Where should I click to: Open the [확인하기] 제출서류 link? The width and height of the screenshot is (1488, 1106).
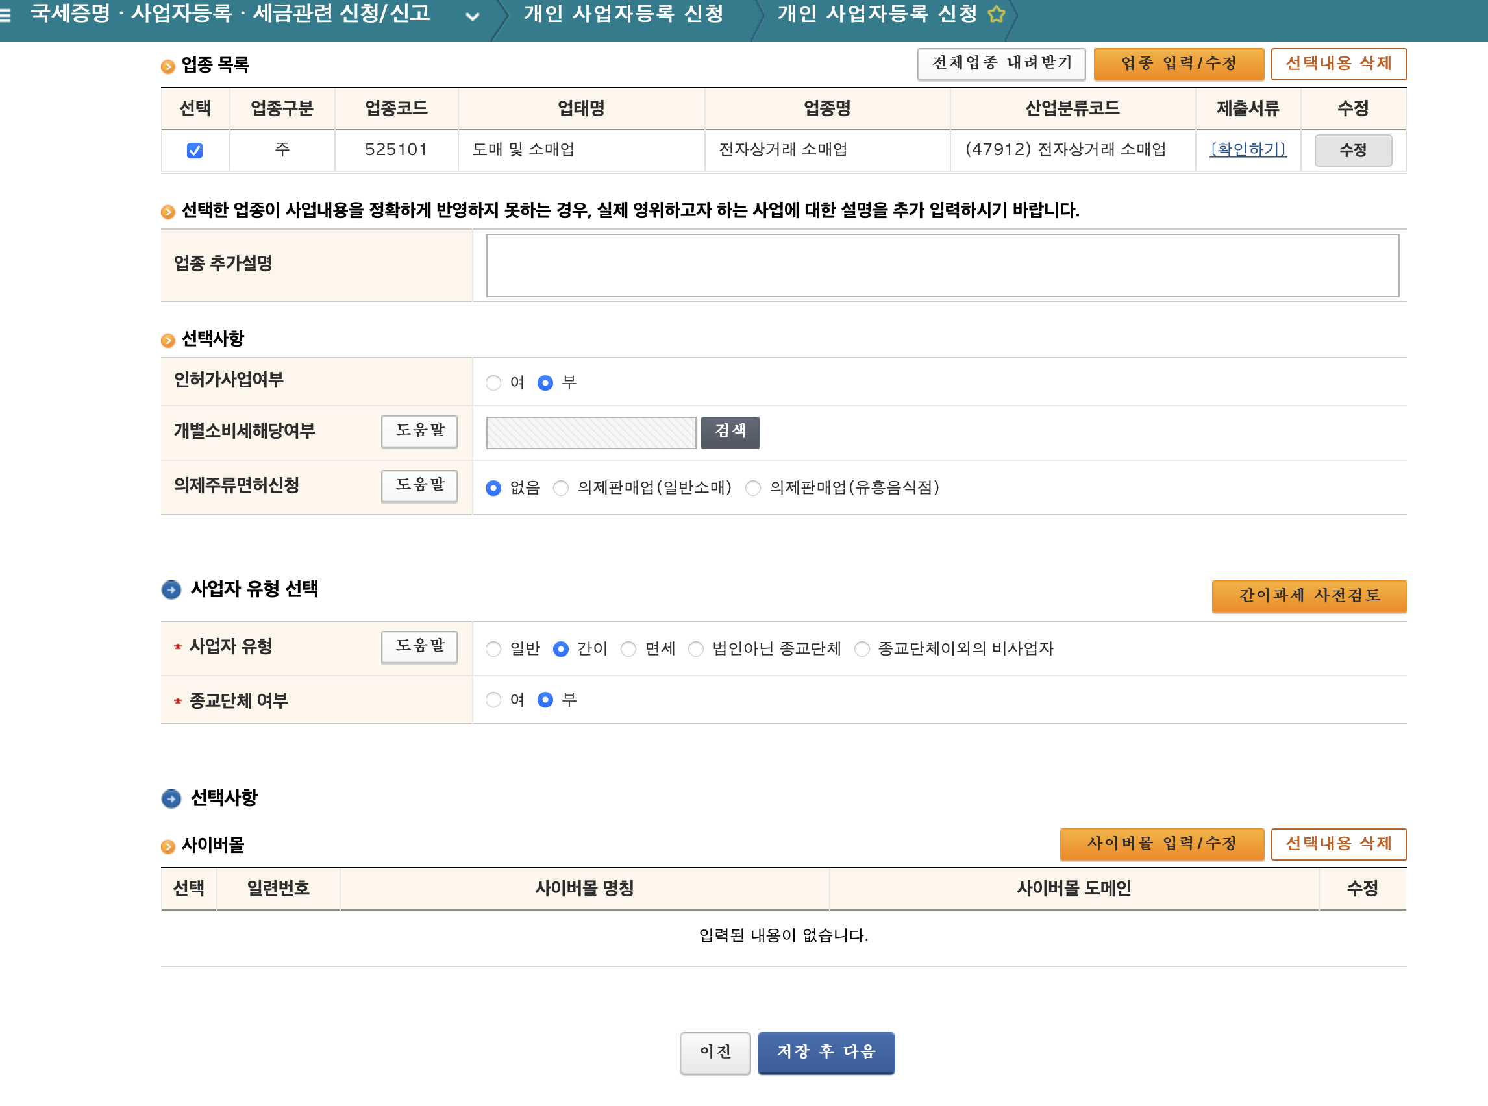point(1248,149)
